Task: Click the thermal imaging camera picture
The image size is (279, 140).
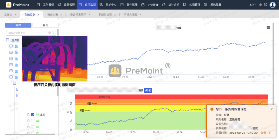Action: click(x=54, y=58)
